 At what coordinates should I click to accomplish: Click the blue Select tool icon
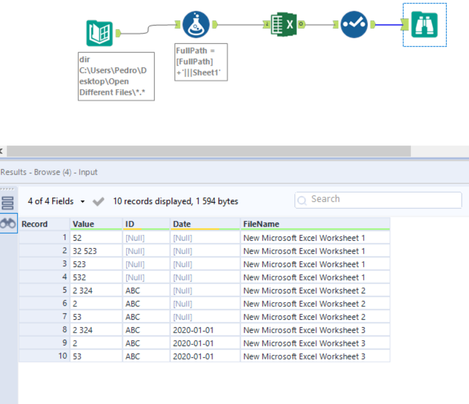(x=354, y=23)
